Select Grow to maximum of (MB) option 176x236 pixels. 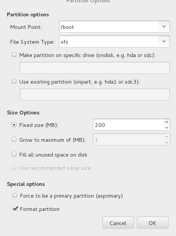pyautogui.click(x=14, y=139)
